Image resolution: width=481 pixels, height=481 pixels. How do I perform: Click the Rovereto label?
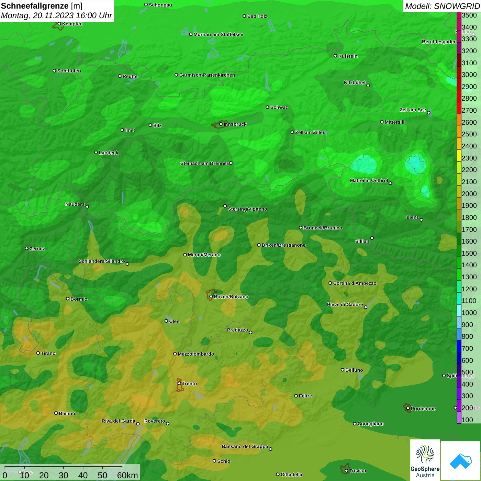click(155, 421)
